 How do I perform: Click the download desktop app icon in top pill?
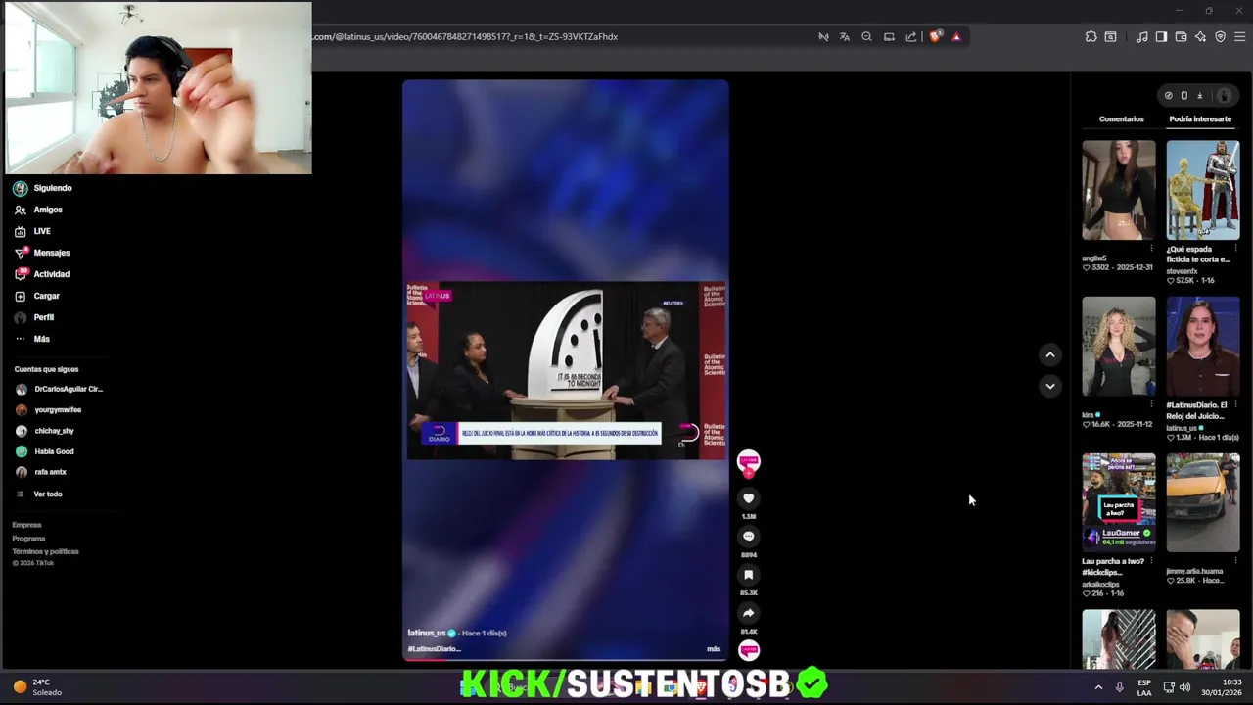tap(1199, 95)
